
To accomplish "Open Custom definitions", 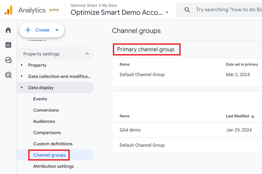I will click(53, 144).
